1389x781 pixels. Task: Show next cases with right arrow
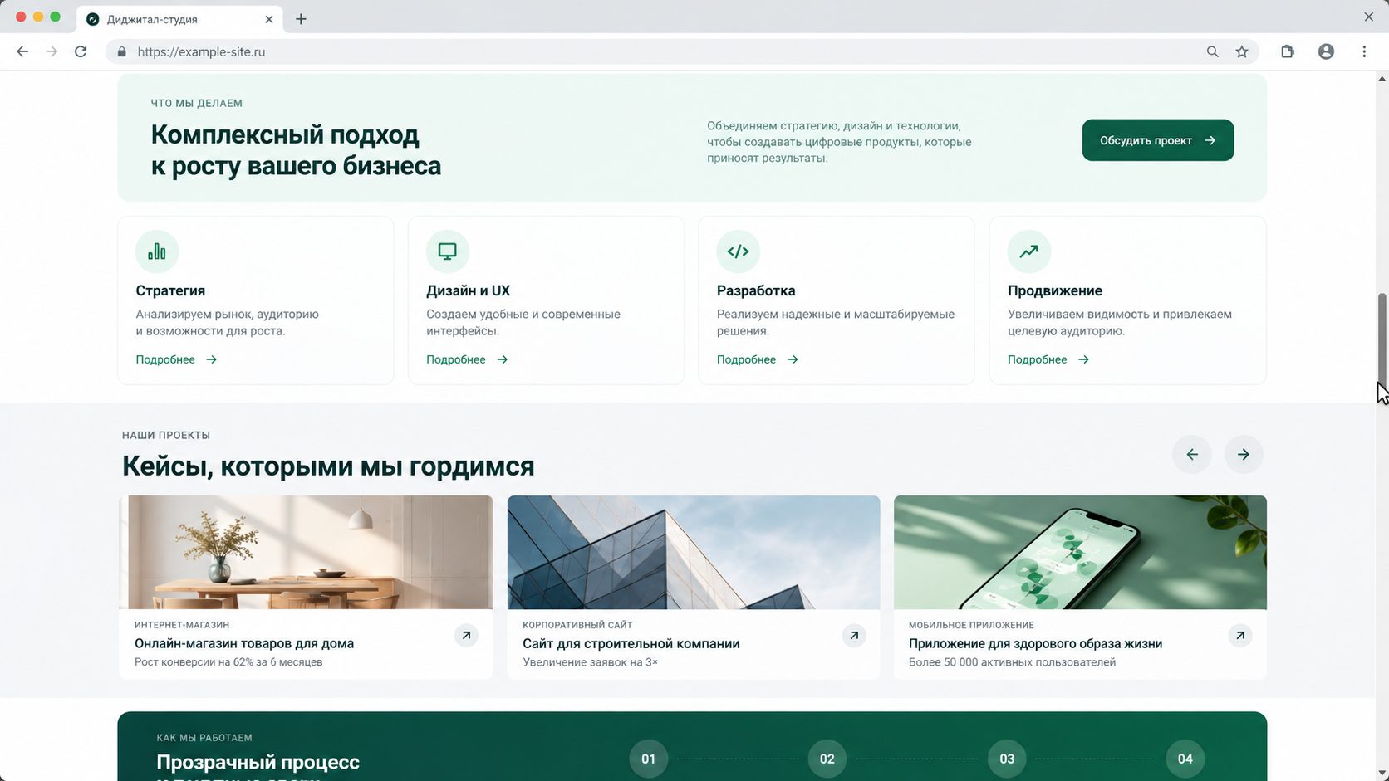coord(1244,454)
